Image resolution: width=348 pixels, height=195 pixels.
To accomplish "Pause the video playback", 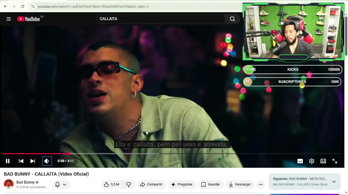I will [8, 161].
